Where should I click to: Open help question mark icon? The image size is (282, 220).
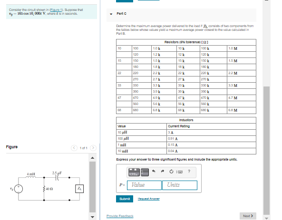tap(189, 171)
